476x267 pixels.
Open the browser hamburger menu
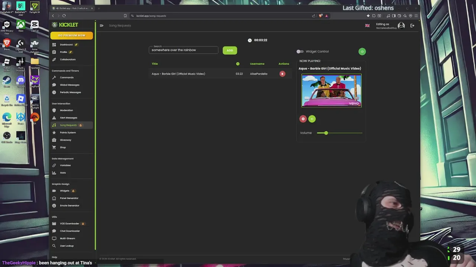[x=416, y=16]
